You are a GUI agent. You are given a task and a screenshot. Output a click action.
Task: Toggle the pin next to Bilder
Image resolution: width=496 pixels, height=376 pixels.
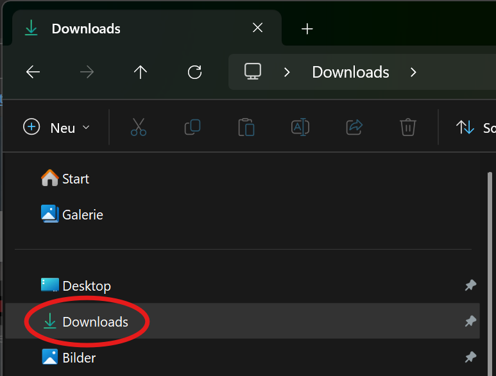(470, 357)
